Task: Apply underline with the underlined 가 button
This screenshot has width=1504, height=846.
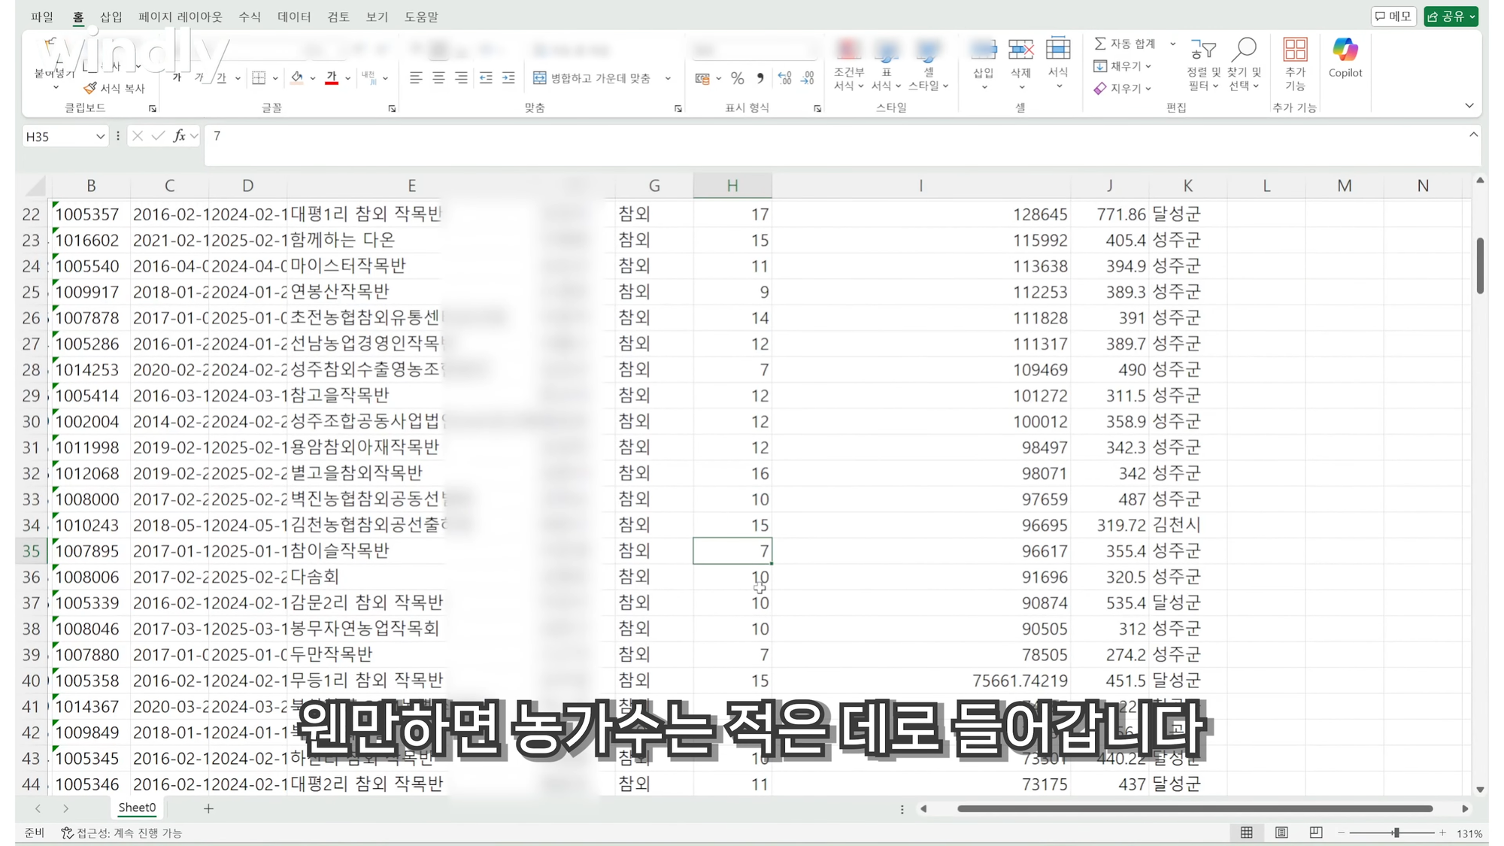Action: [221, 77]
